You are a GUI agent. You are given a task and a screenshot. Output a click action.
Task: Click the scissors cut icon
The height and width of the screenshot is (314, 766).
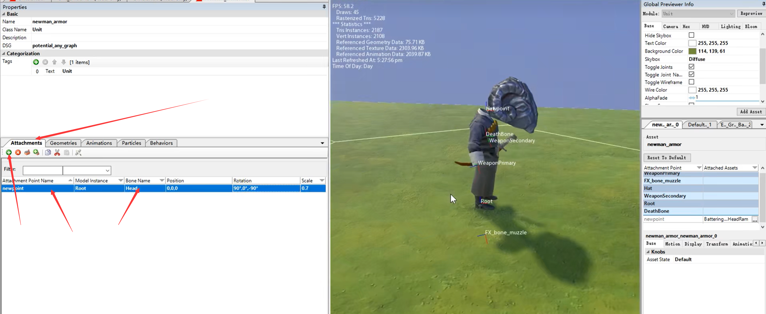pyautogui.click(x=57, y=153)
